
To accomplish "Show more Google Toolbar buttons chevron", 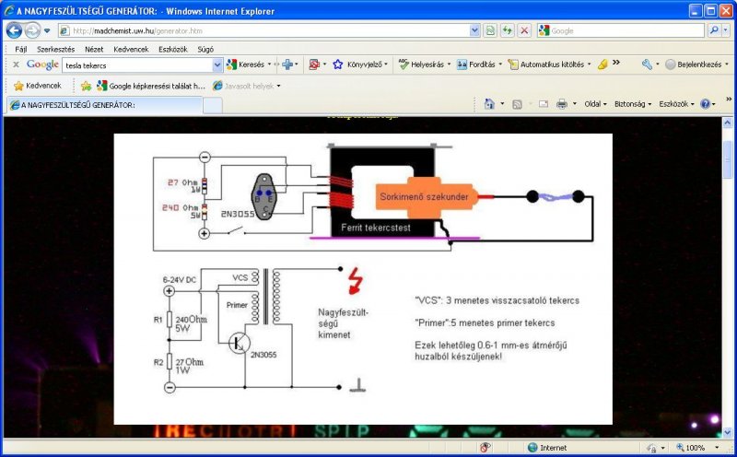I will click(616, 62).
